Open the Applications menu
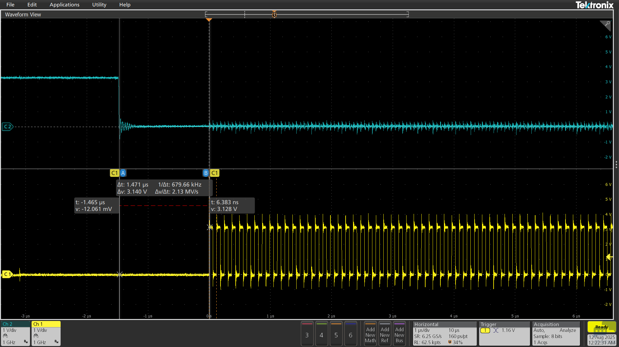Image resolution: width=619 pixels, height=347 pixels. 64,5
